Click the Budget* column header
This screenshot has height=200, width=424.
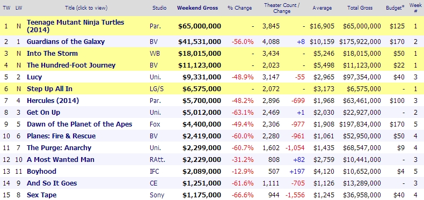395,8
